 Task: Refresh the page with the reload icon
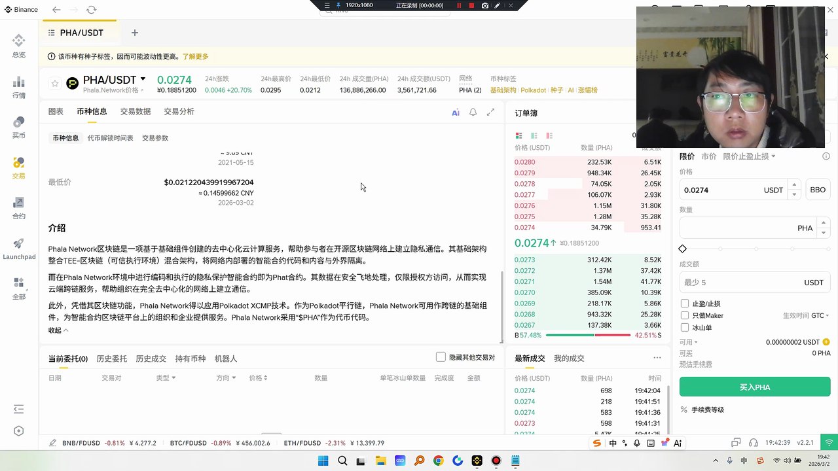[91, 10]
